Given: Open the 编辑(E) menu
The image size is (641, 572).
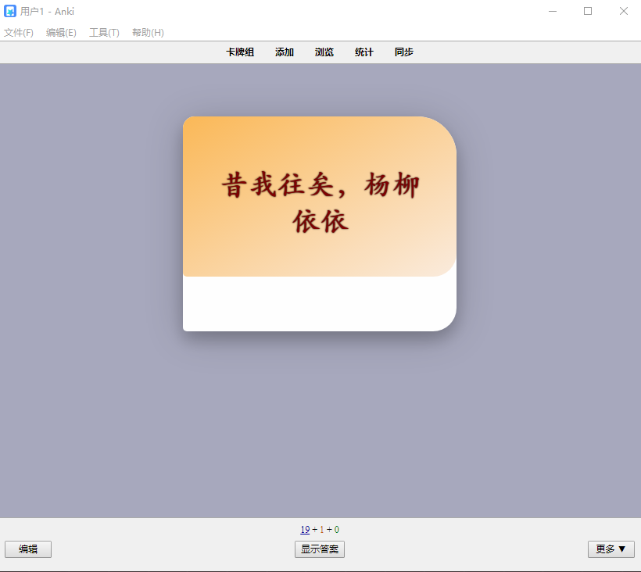Looking at the screenshot, I should pyautogui.click(x=61, y=33).
